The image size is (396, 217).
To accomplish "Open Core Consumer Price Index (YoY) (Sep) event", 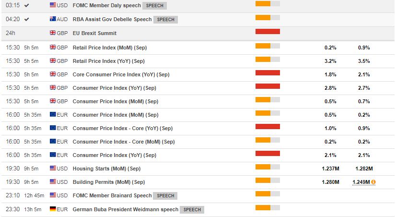I will click(x=121, y=74).
